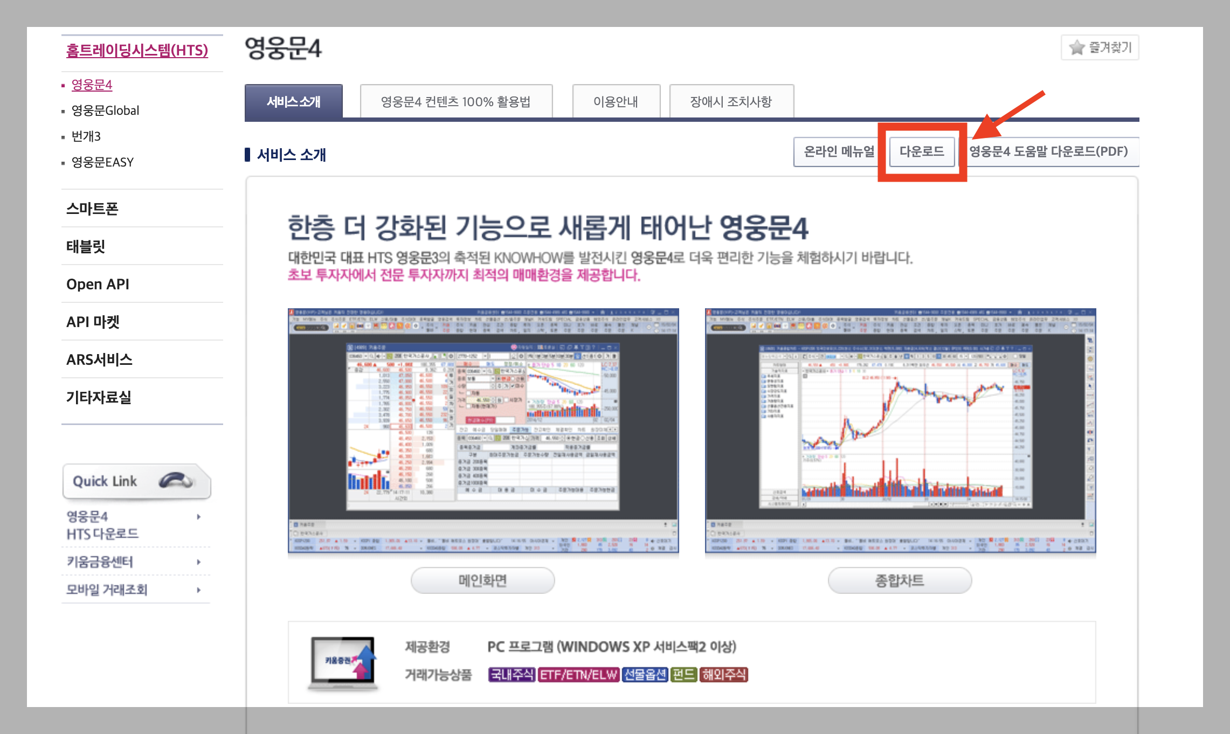Image resolution: width=1230 pixels, height=734 pixels.
Task: Open the 영웅문4 컨텐츠 100% 활용법 tab
Action: 456,101
